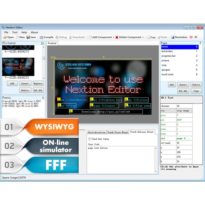Click the Copy icon in toolbar
Viewport: 205px width, 205px height.
149,37
